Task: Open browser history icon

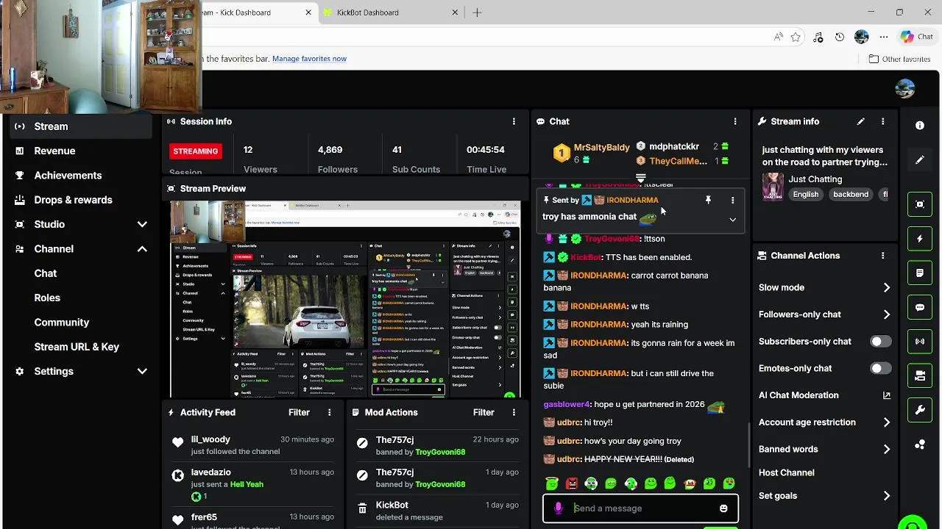Action: click(840, 37)
